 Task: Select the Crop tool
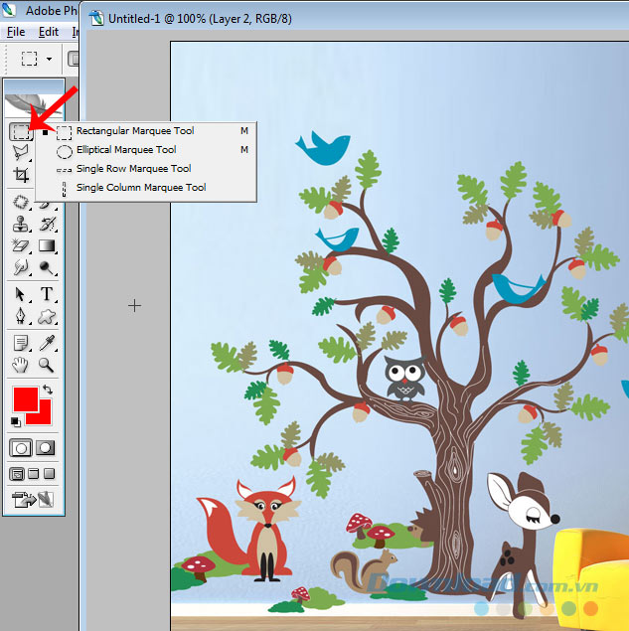[20, 176]
